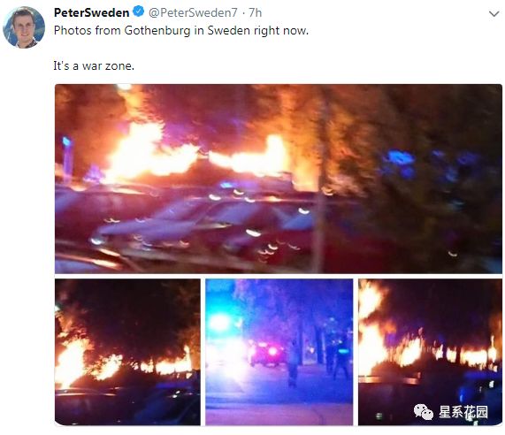The height and width of the screenshot is (435, 505).
Task: Click the 星系花园 watermark text
Action: point(463,412)
